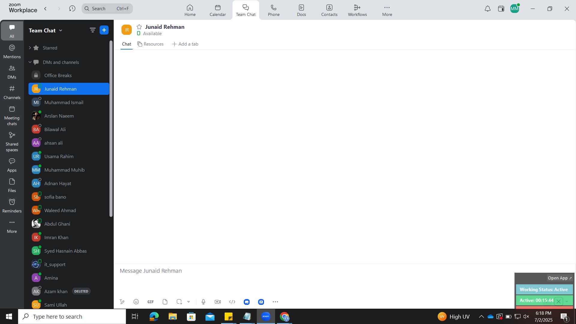Viewport: 576px width, 324px height.
Task: Record an audio message with microphone
Action: pos(203,302)
